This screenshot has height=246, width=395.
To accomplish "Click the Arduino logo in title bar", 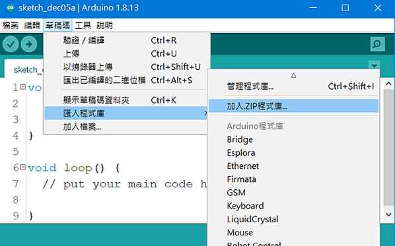I will coord(10,8).
